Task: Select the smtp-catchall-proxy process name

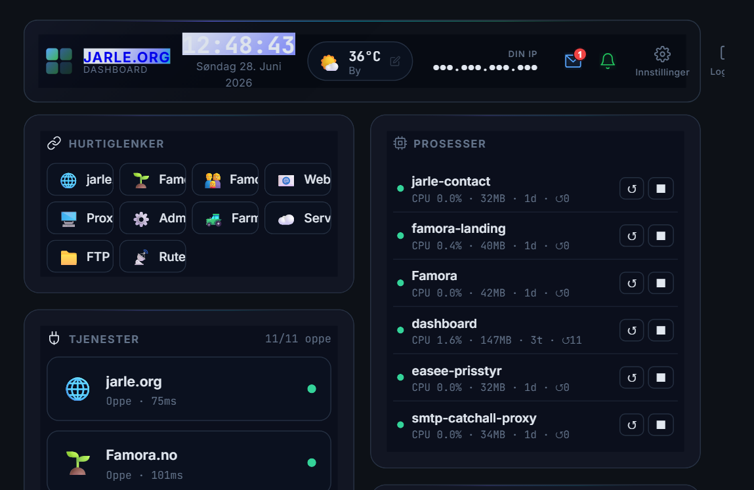Action: click(x=474, y=418)
